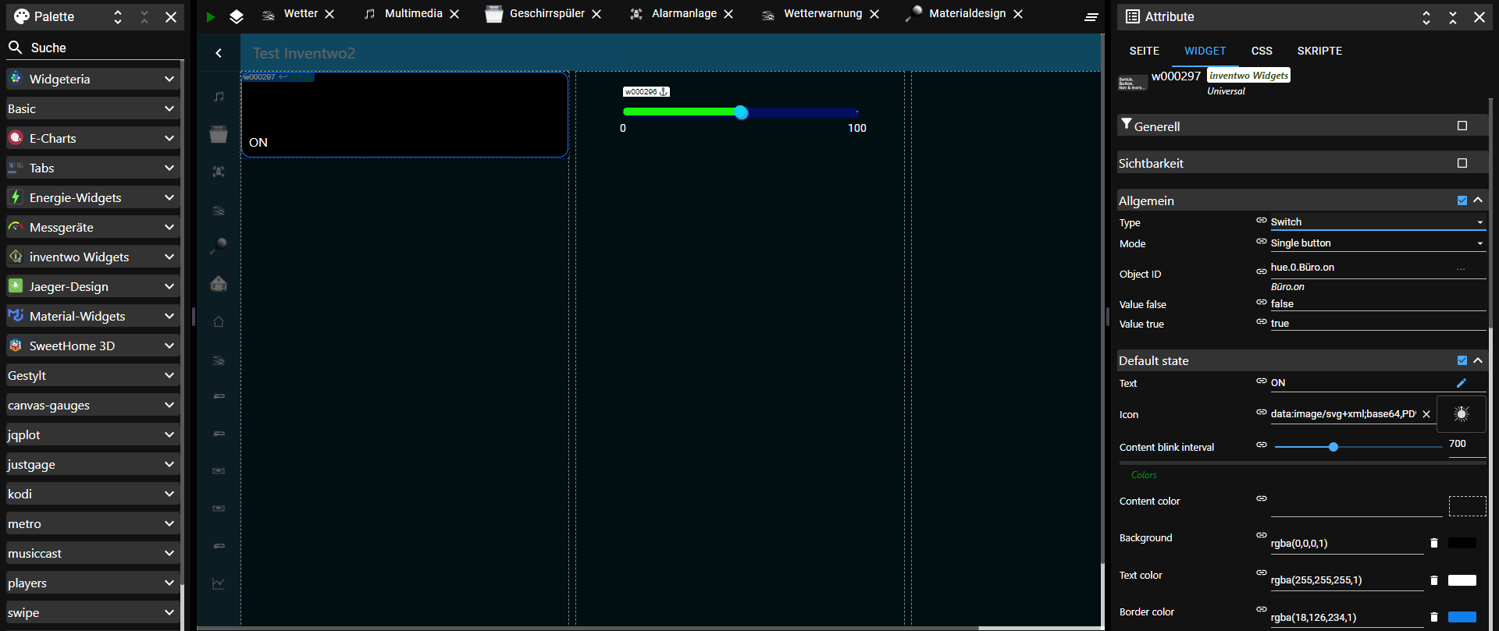Toggle the Generell section checkbox

[x=1462, y=126]
